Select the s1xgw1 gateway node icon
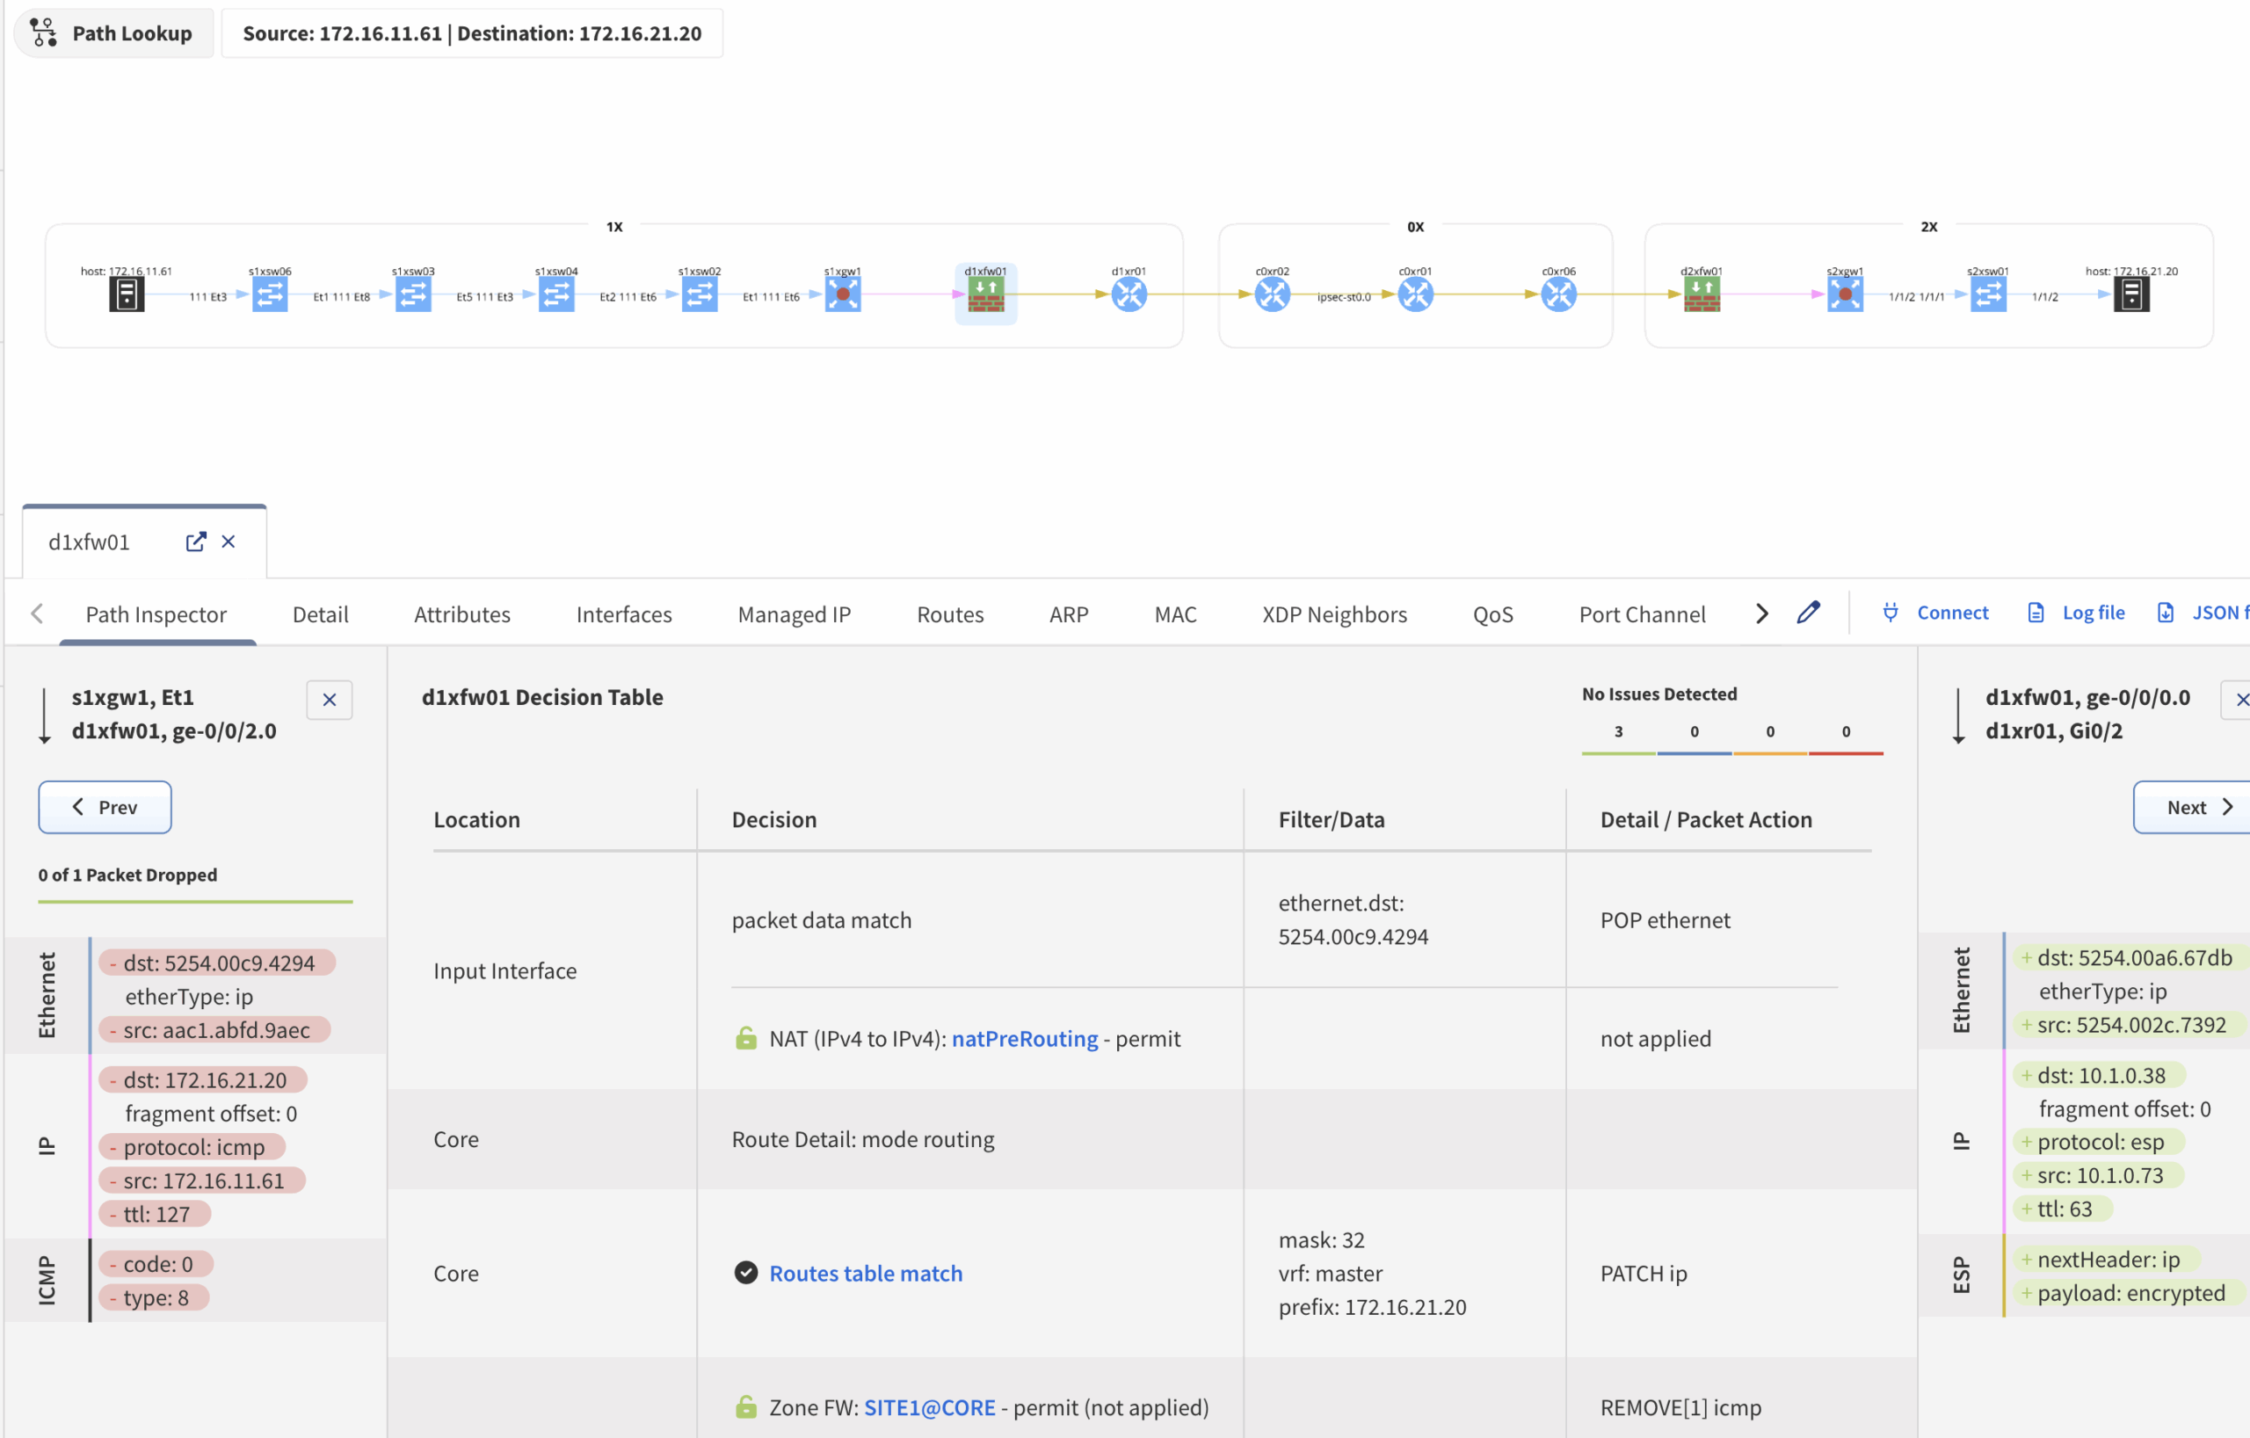 842,294
